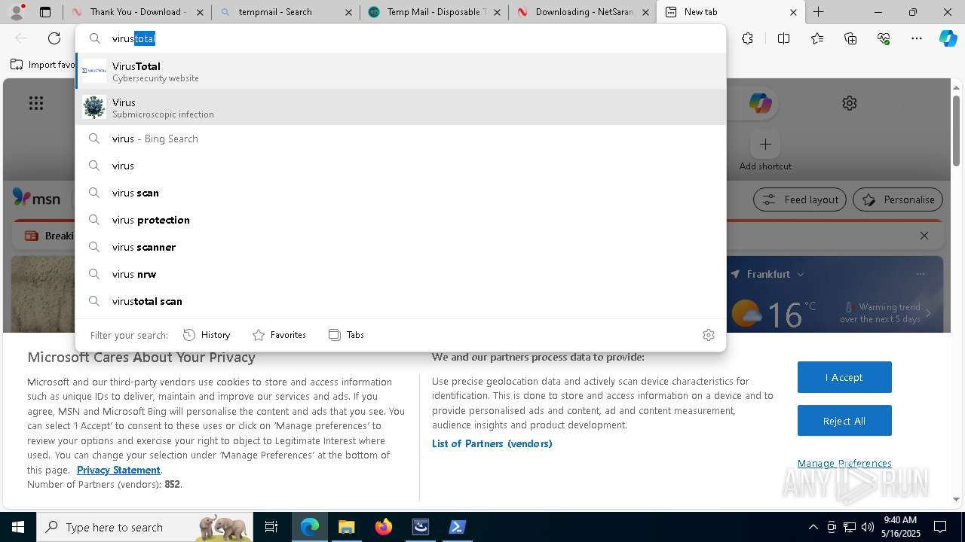Expand the Frankfurt weather location dropdown
The image size is (965, 542).
tap(801, 274)
